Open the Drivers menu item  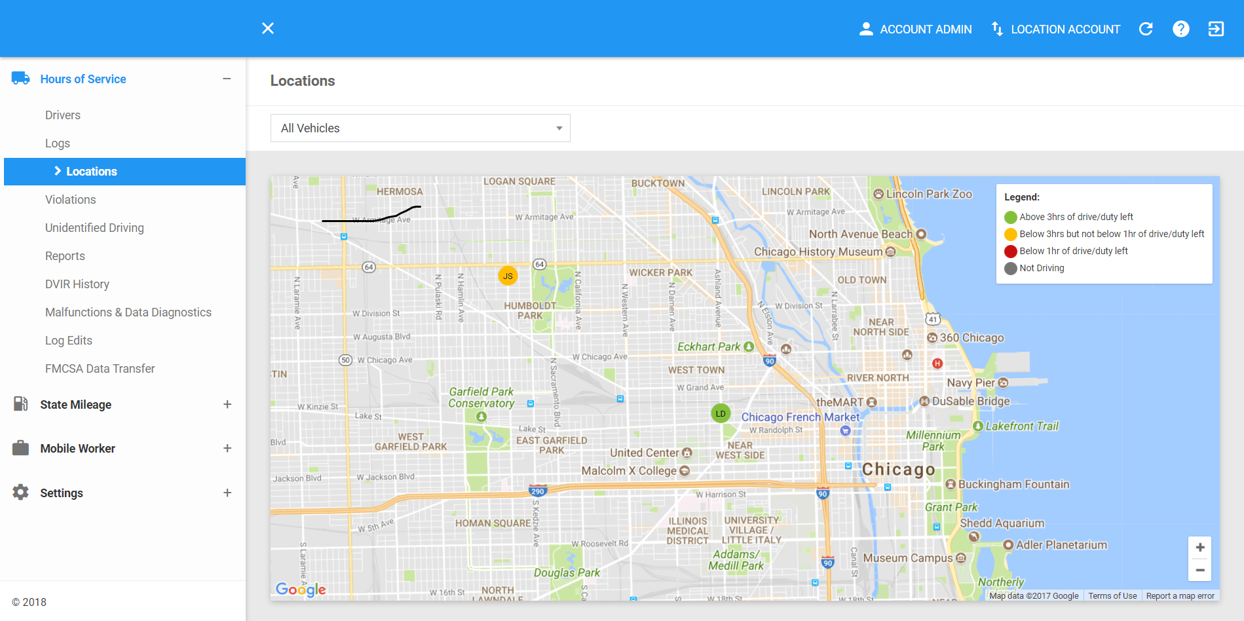pyautogui.click(x=63, y=115)
